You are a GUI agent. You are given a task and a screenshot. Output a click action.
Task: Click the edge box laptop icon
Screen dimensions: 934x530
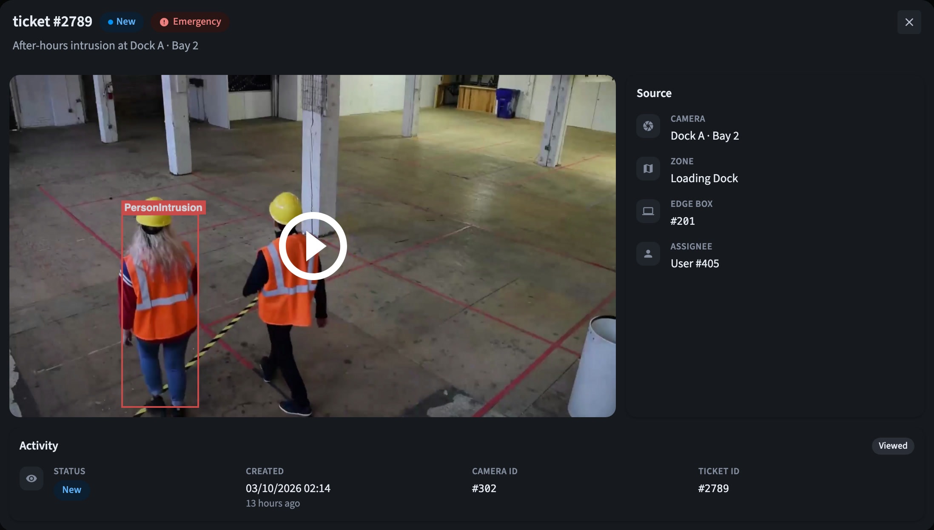pyautogui.click(x=648, y=211)
